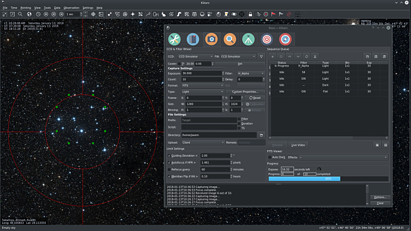Open the Ekos setup wrench module
411x231 pixels.
tap(174, 39)
